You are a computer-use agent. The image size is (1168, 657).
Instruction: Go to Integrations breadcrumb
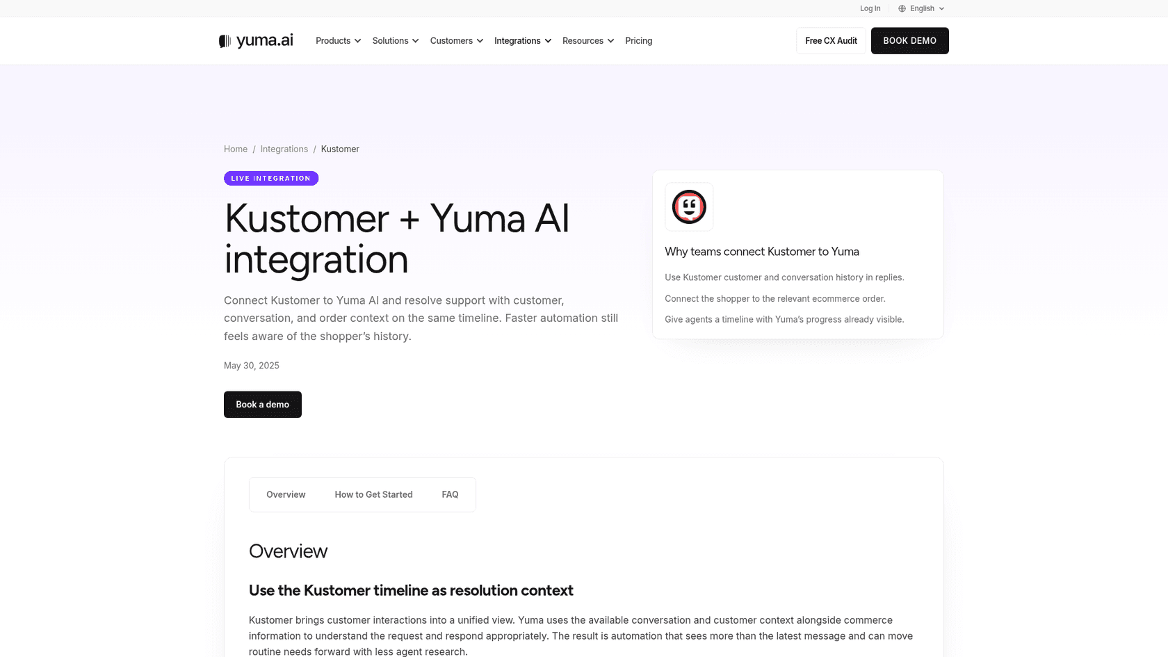(284, 149)
